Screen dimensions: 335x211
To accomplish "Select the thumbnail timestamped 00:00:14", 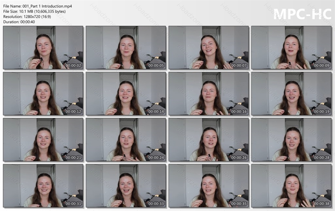I will [126, 94].
